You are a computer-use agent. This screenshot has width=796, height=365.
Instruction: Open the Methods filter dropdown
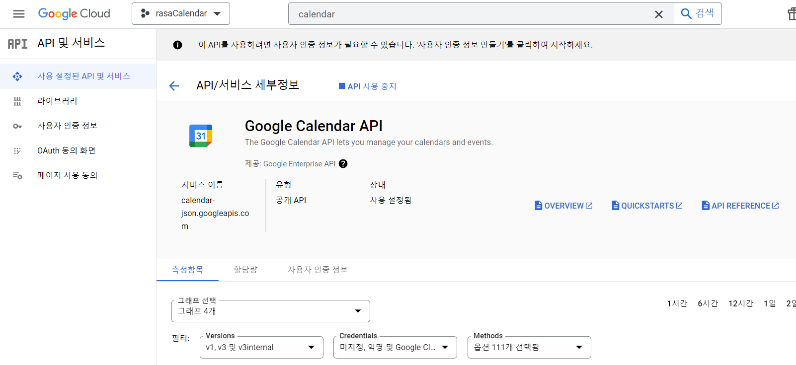[x=529, y=348]
